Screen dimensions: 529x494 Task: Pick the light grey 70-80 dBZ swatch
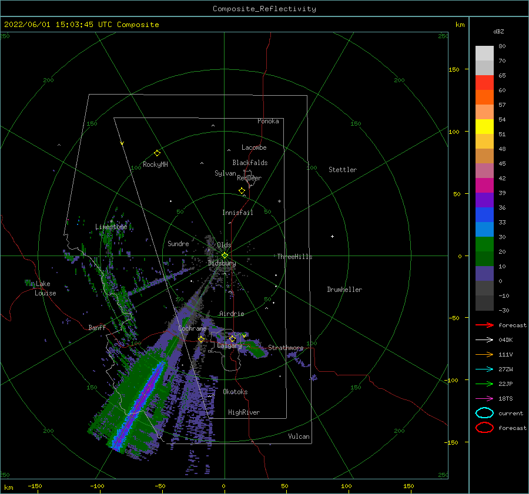(484, 53)
